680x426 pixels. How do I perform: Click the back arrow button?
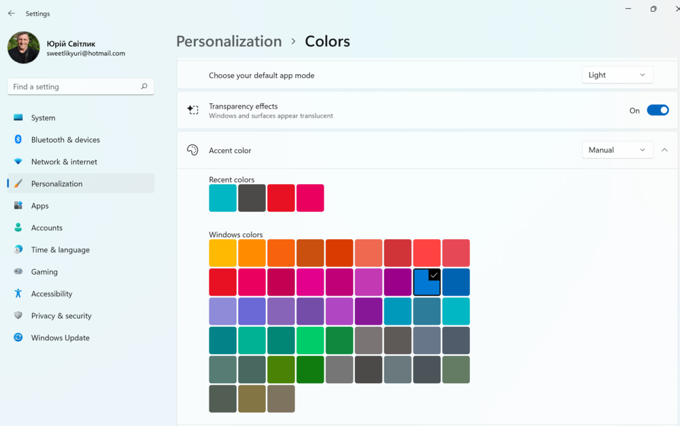12,14
